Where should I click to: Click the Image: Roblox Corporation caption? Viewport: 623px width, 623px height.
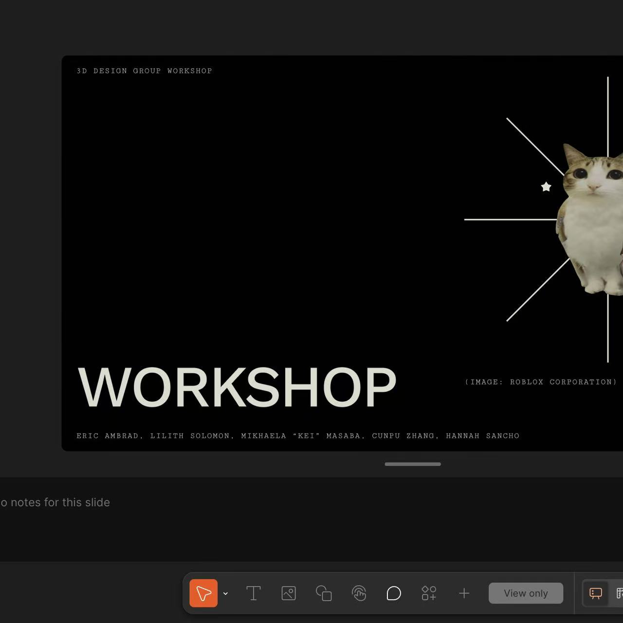pos(541,382)
